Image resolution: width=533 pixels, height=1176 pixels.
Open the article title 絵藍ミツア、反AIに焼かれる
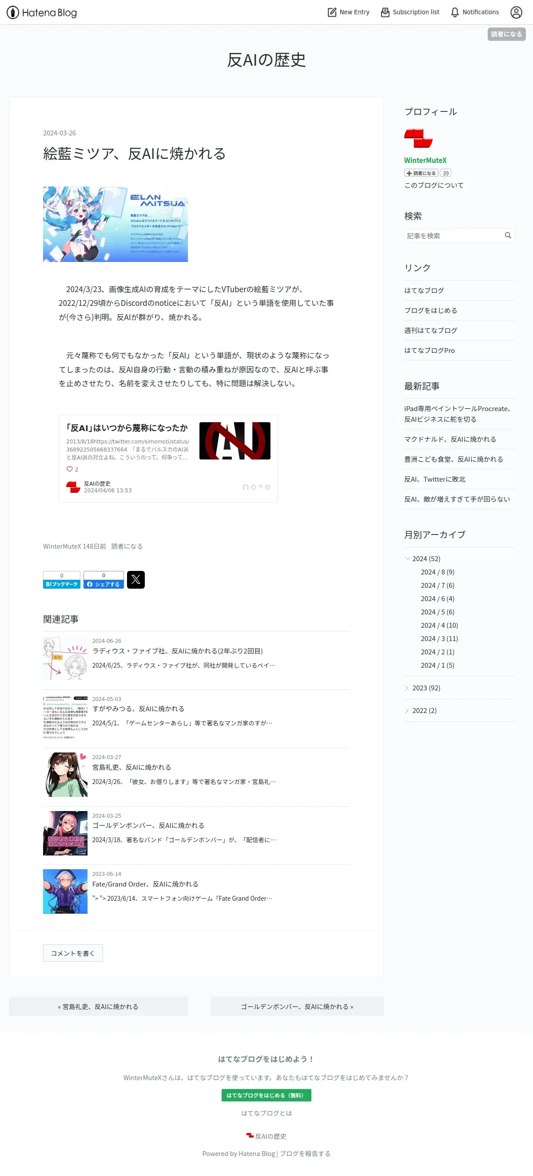(x=134, y=154)
